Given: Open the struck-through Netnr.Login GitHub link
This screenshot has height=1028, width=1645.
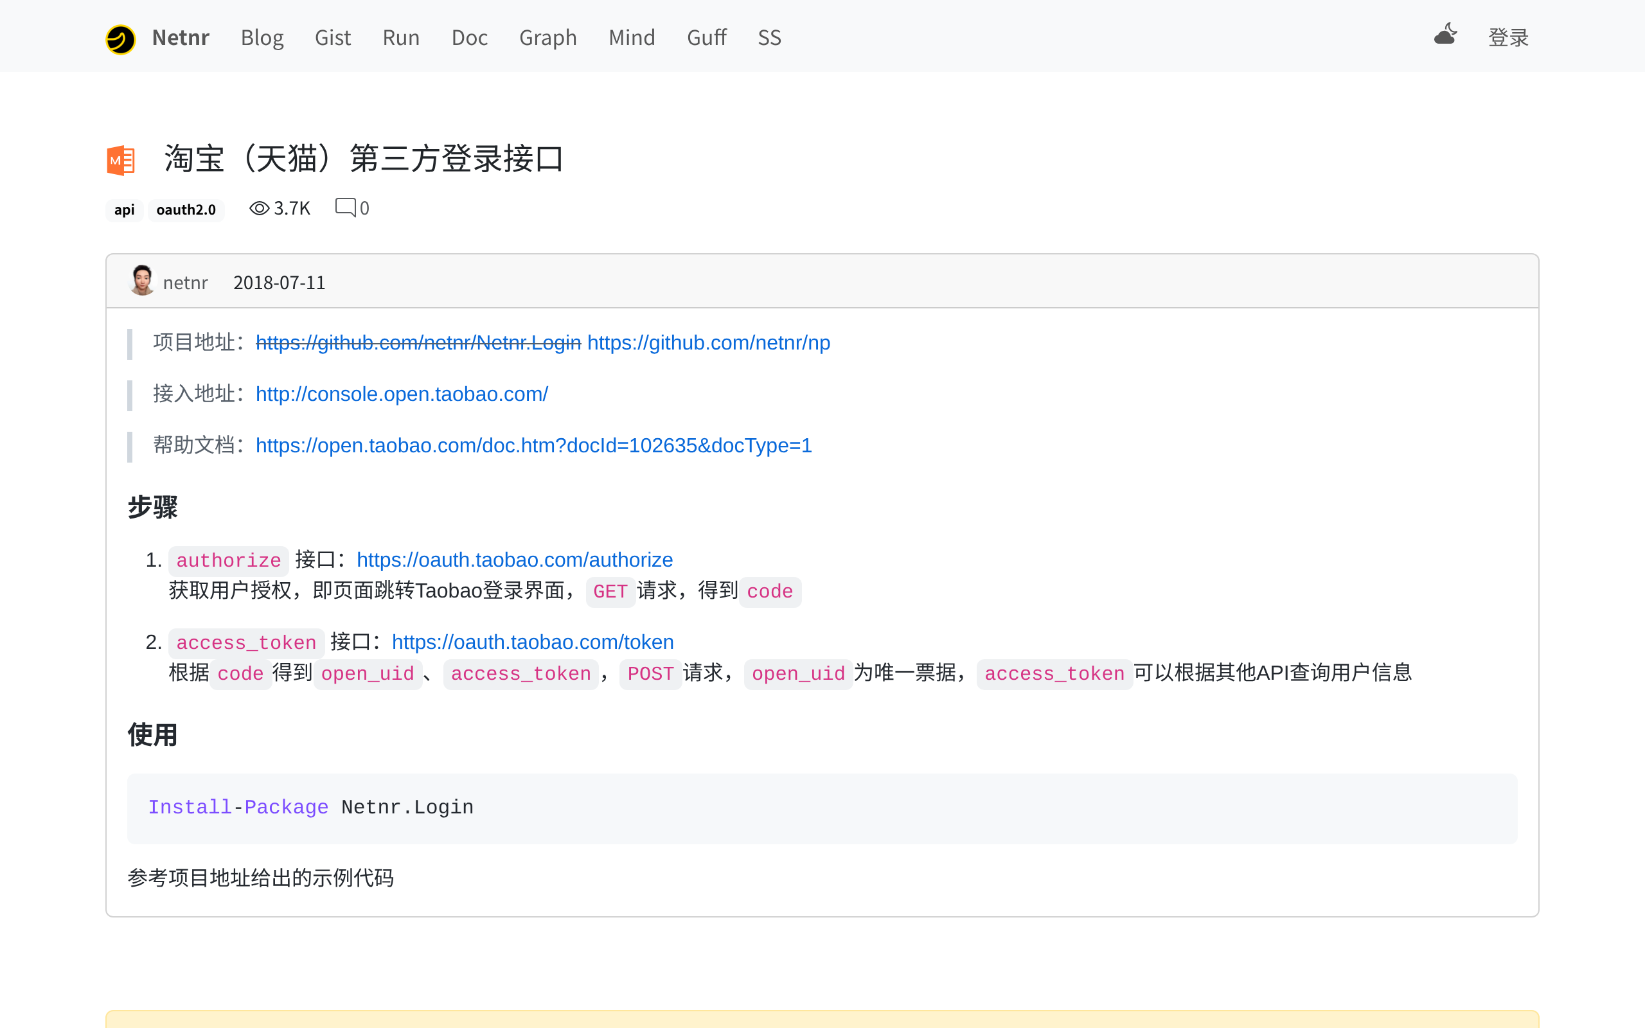Looking at the screenshot, I should tap(418, 342).
